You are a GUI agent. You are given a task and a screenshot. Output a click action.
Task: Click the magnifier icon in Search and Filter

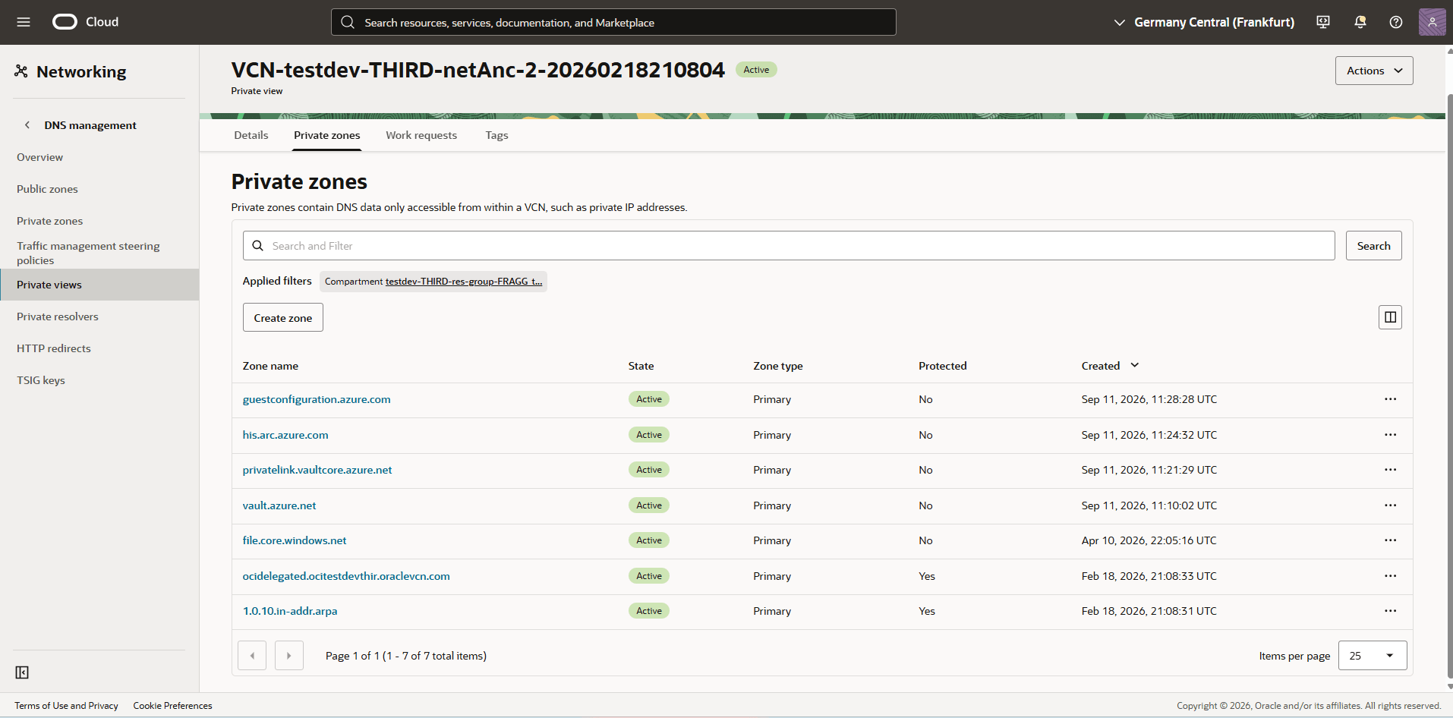click(x=258, y=246)
